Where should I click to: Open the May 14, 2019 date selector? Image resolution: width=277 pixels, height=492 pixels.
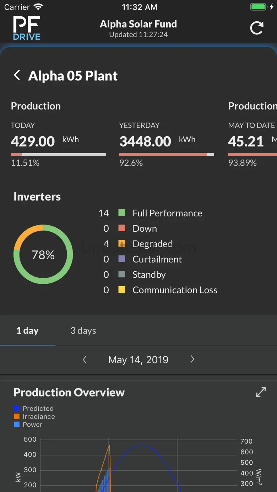click(138, 360)
